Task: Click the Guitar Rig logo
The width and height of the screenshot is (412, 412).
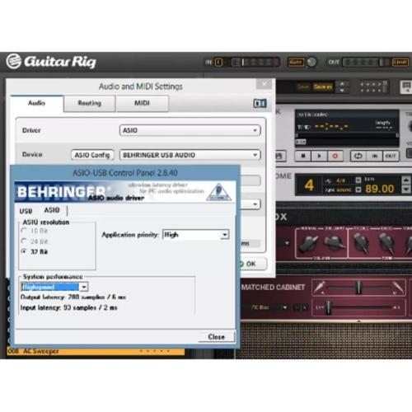Action: coord(51,62)
